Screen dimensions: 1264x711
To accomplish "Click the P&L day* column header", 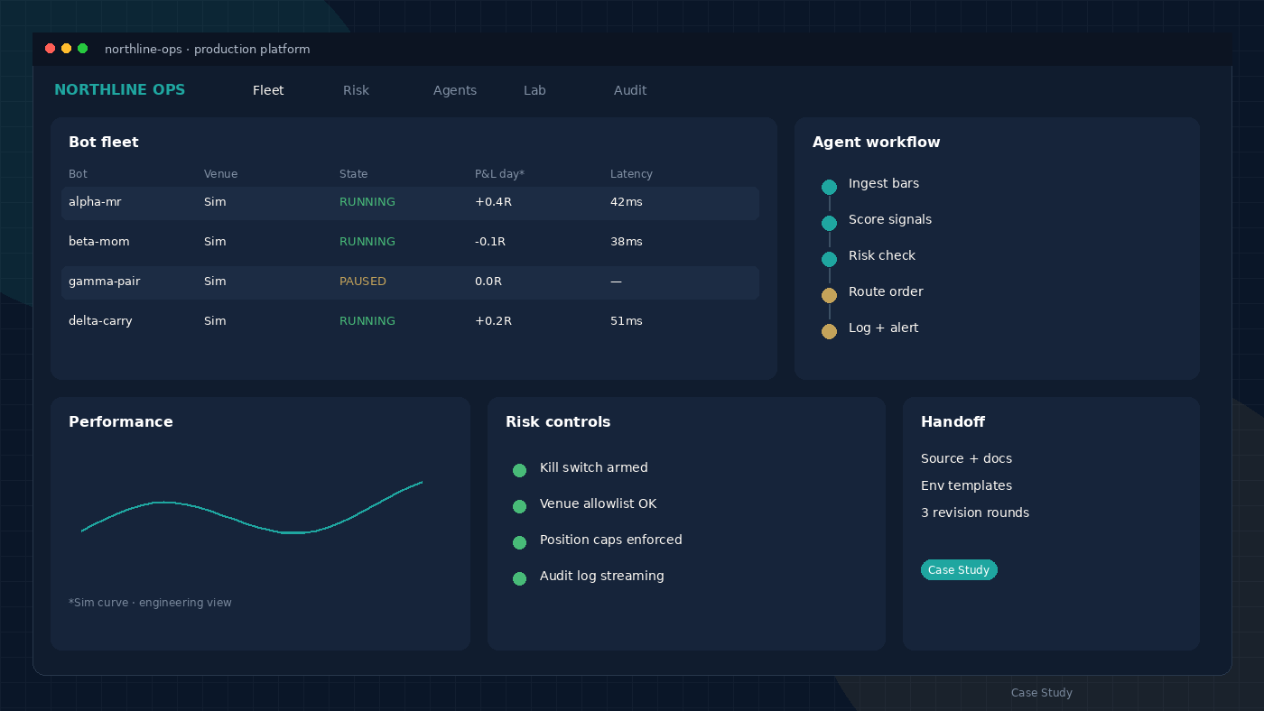I will 499,174.
